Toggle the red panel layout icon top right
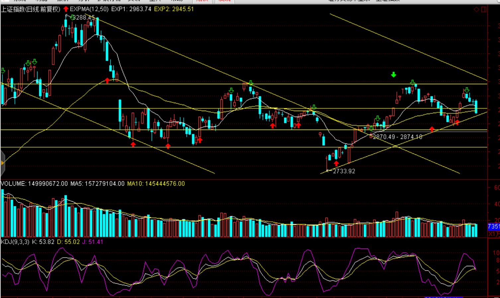Image resolution: width=500 pixels, height=298 pixels. [484, 9]
